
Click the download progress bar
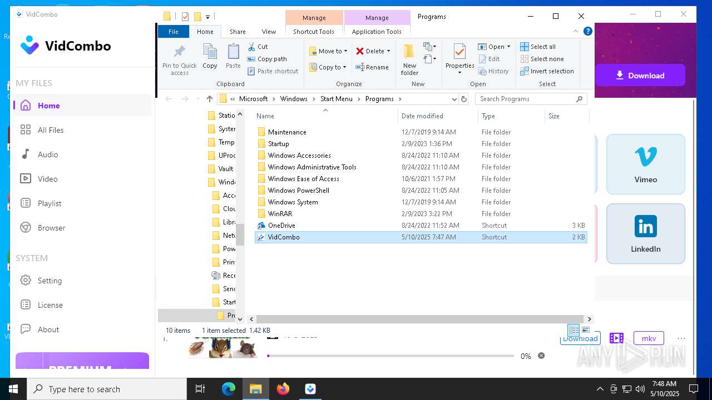[390, 356]
